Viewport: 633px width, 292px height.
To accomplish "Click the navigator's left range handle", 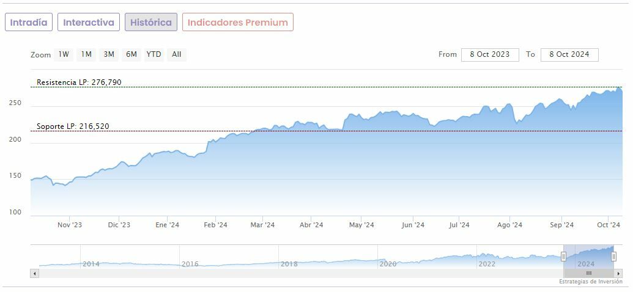I will [563, 257].
